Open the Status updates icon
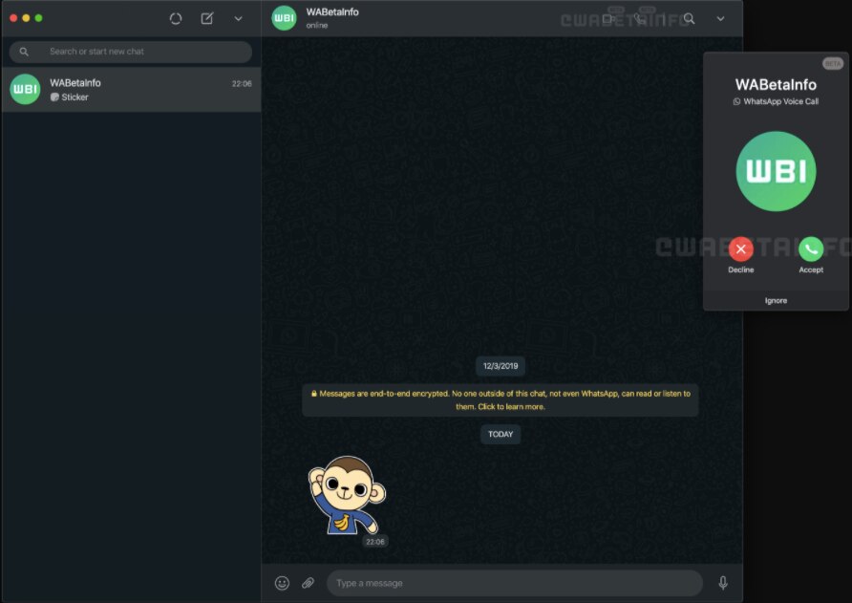 pos(176,18)
